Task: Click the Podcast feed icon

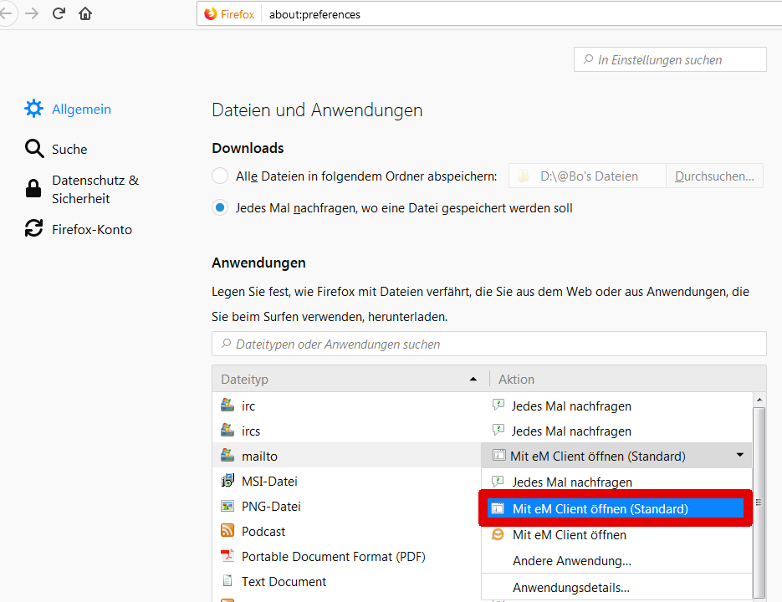Action: pos(227,531)
